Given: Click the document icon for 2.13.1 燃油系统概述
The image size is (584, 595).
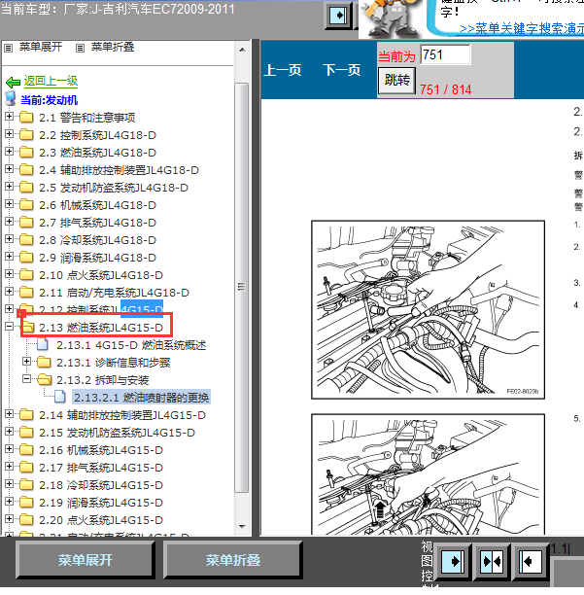Looking at the screenshot, I should pos(43,344).
